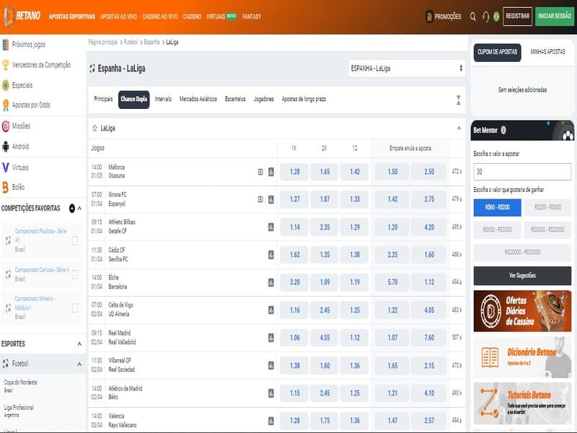Viewport: 577px width, 433px height.
Task: Collapse the Esportes section
Action: coord(79,344)
